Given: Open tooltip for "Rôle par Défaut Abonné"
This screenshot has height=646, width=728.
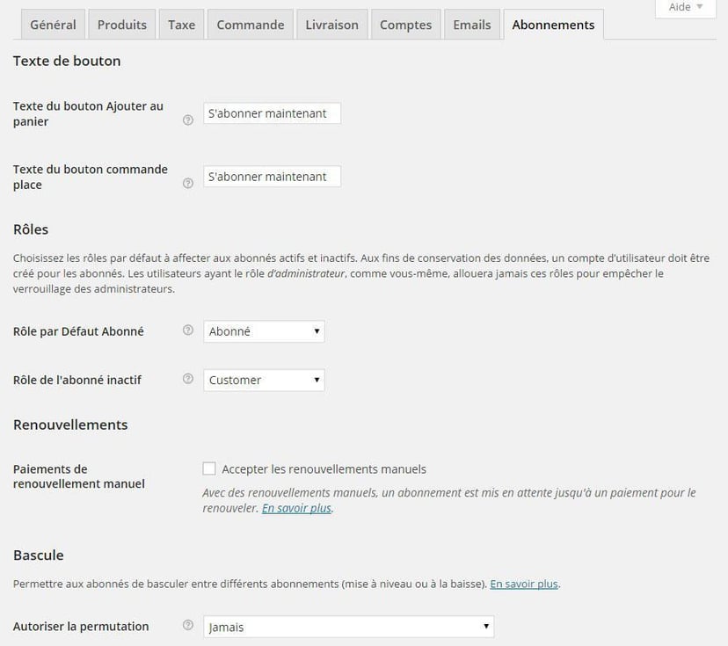Looking at the screenshot, I should coord(187,331).
